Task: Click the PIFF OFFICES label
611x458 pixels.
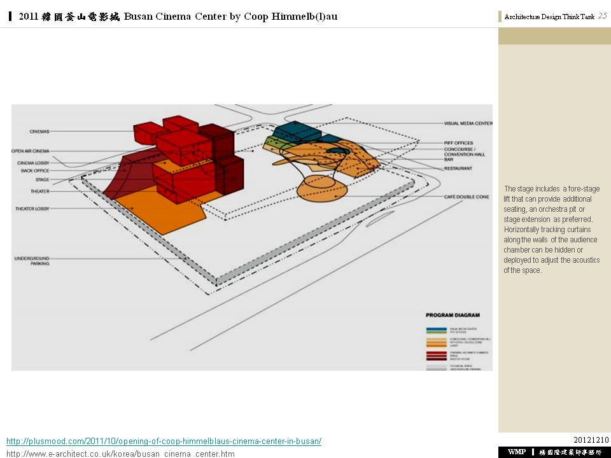Action: tap(458, 143)
